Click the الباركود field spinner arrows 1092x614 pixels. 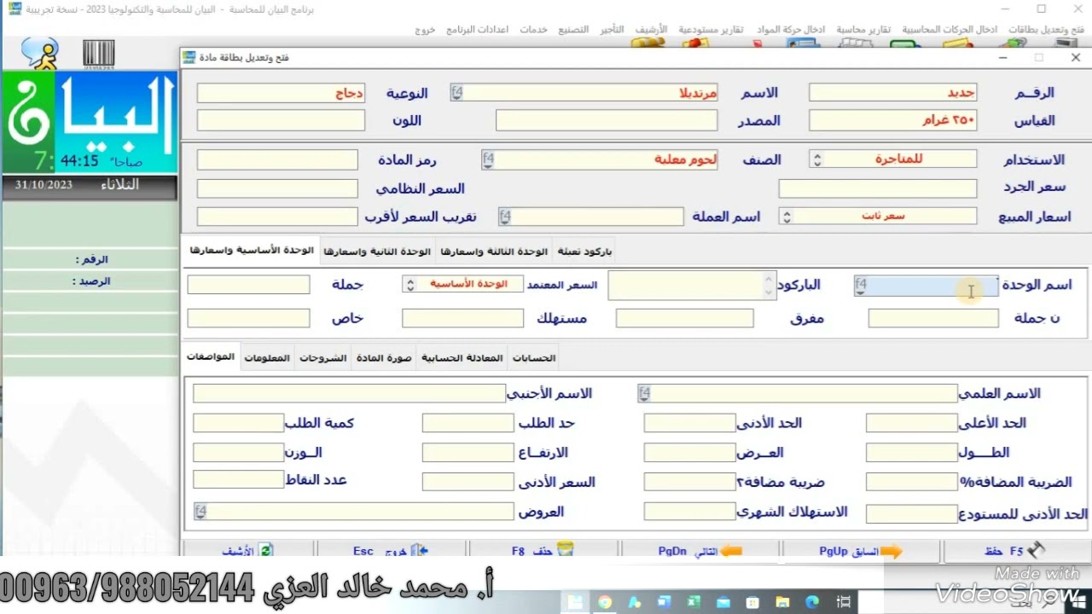pos(770,287)
